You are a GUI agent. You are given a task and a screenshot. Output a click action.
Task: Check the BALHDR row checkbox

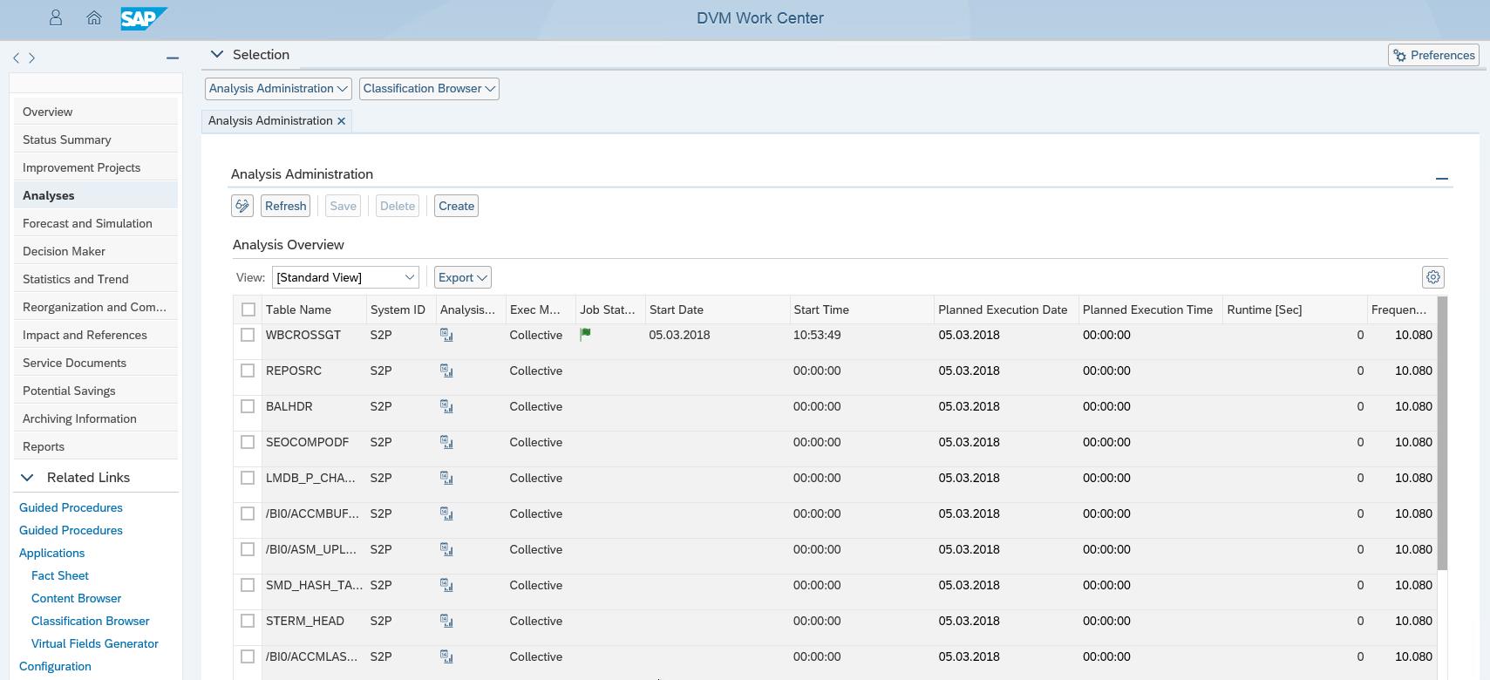[248, 406]
